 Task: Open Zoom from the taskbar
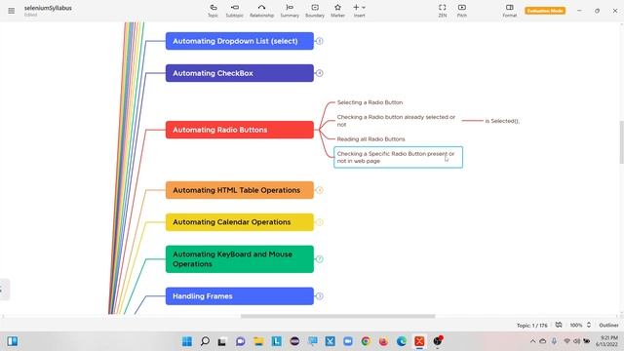348,341
